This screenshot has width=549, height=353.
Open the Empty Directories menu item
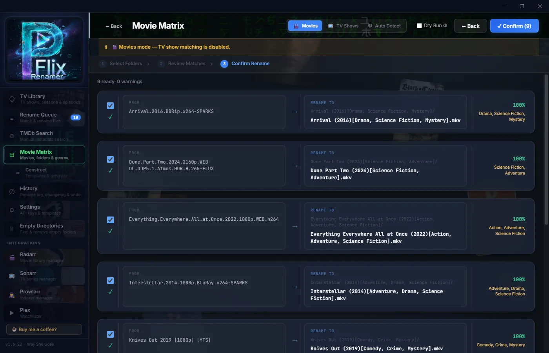tap(44, 229)
